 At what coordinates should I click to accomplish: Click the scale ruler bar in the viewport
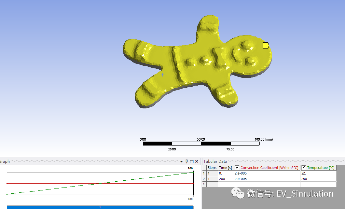click(201, 143)
